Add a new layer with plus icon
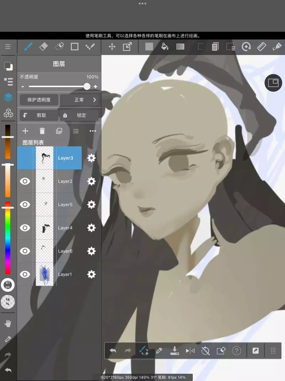This screenshot has width=285, height=381. [x=25, y=131]
